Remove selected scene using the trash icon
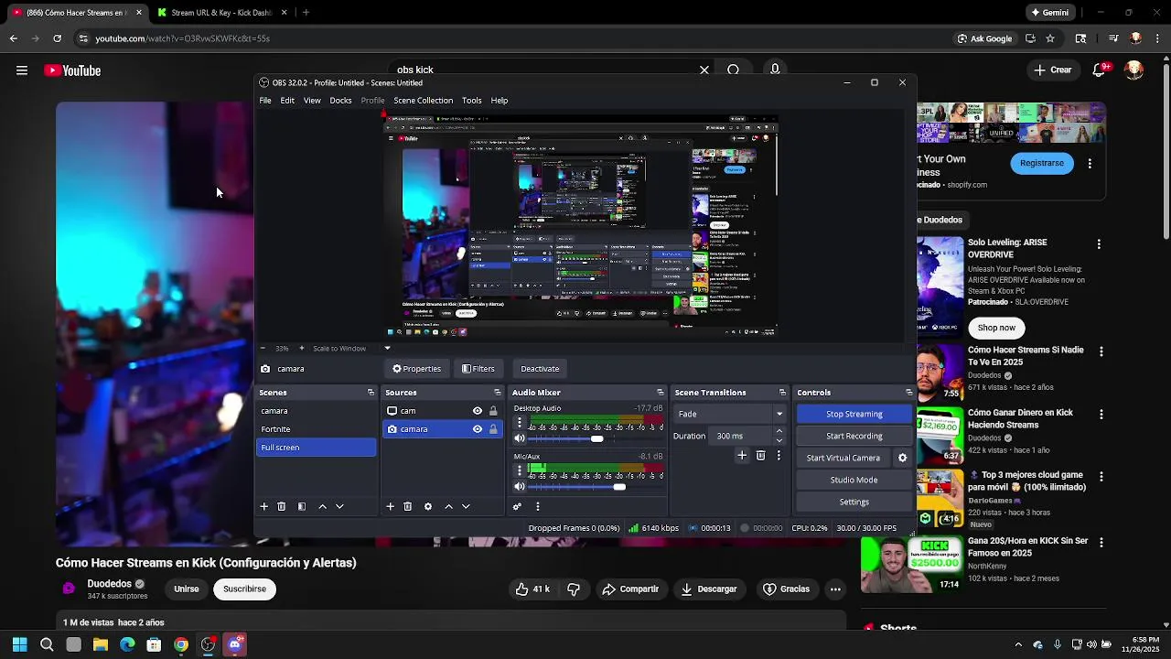Viewport: 1171px width, 659px height. coord(282,506)
